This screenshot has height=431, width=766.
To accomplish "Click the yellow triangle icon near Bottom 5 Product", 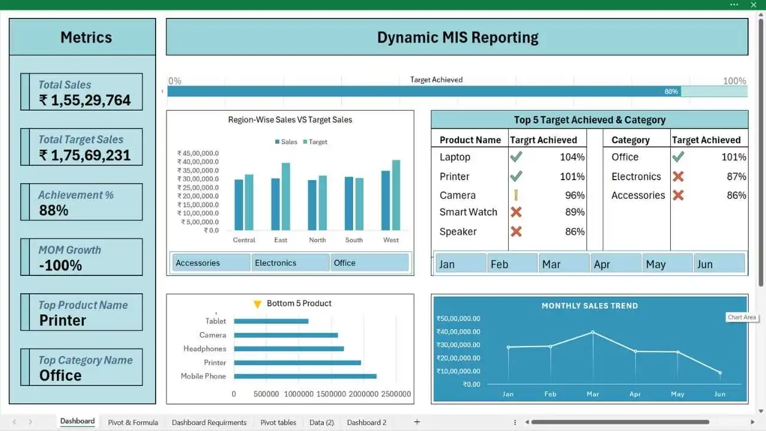I will tap(257, 304).
